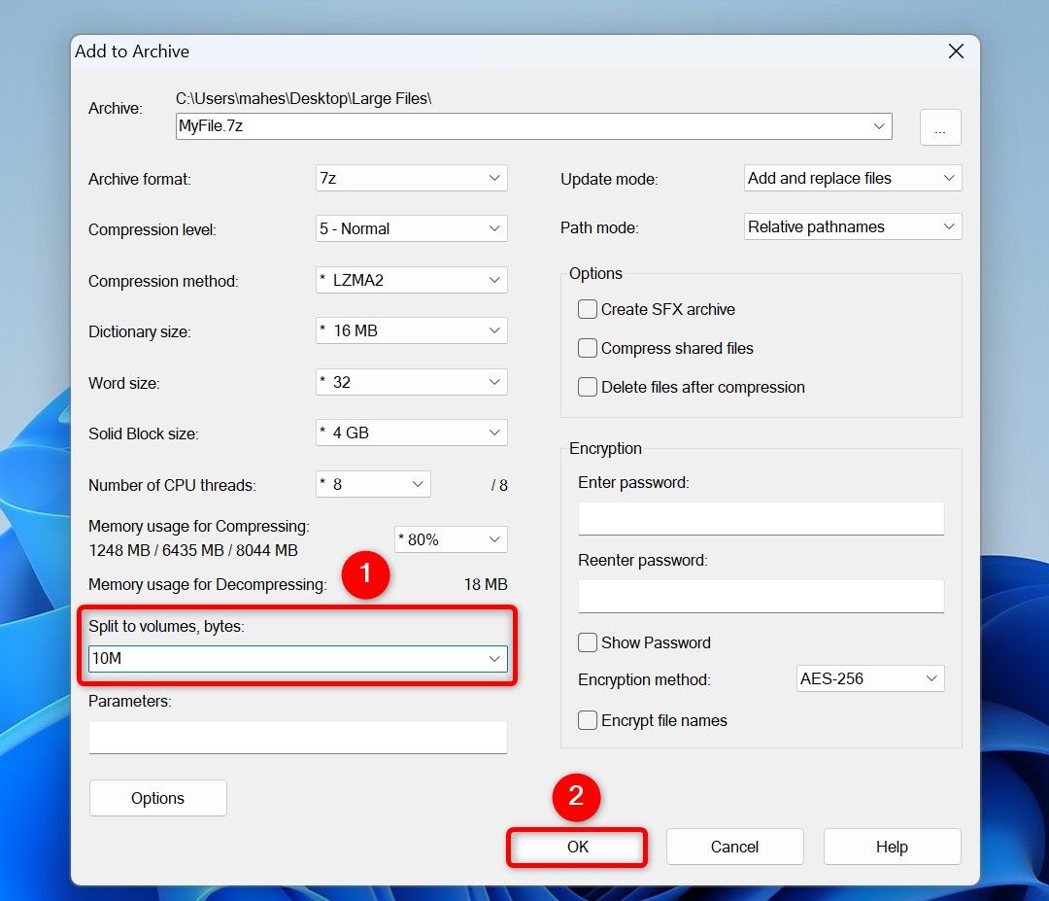Click the MyFile.7z archive name field
The height and width of the screenshot is (901, 1049).
534,126
